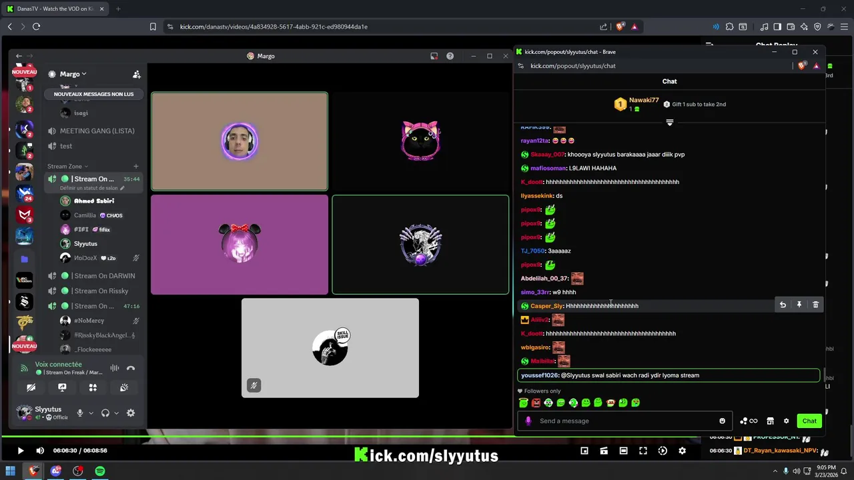Open Kick chat settings gear

[786, 421]
